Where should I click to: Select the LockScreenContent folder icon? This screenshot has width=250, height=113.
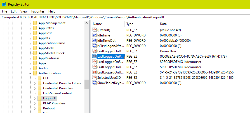[x=39, y=93]
